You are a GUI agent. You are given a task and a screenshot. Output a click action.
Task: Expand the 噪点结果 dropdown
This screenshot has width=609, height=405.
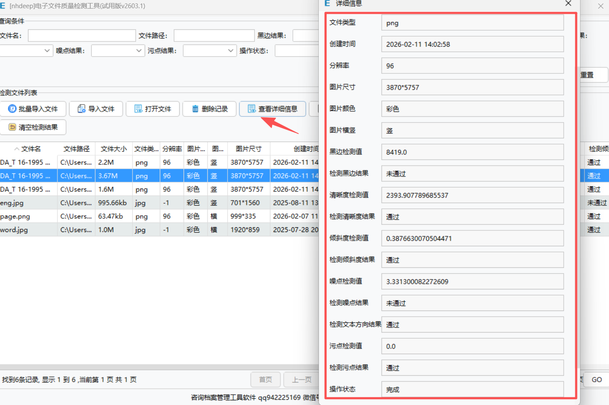(x=139, y=51)
